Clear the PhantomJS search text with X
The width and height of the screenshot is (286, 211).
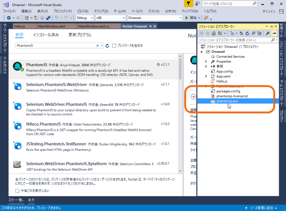pyautogui.click(x=97, y=46)
